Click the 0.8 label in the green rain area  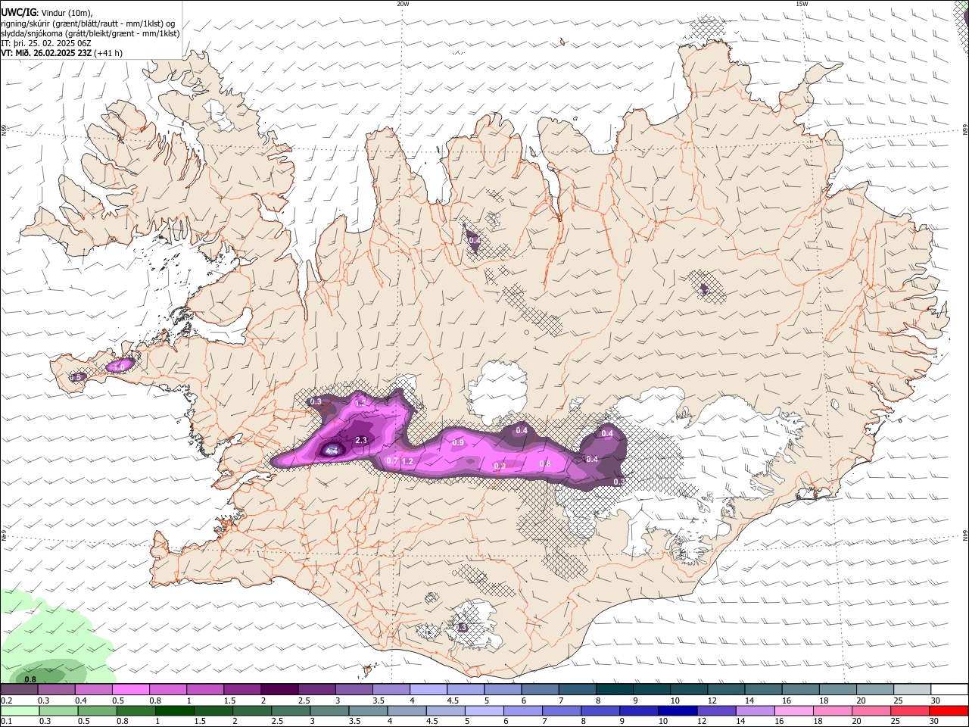tap(30, 679)
